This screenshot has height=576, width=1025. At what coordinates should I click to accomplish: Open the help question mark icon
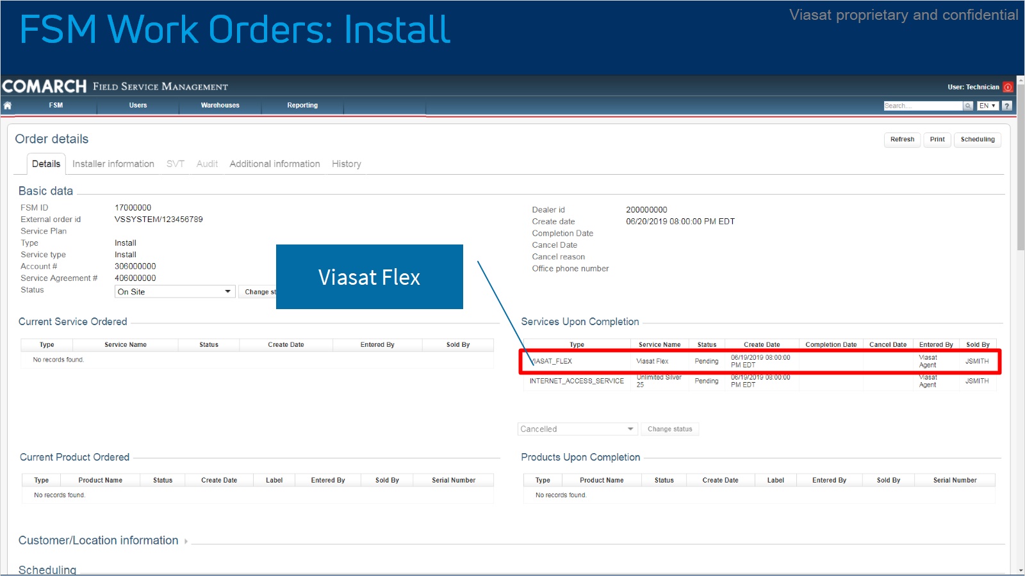[1007, 106]
